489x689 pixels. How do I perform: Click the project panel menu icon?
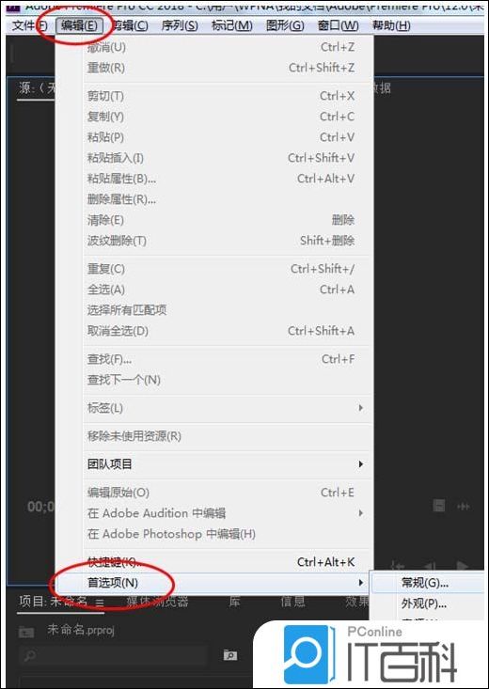click(x=100, y=603)
